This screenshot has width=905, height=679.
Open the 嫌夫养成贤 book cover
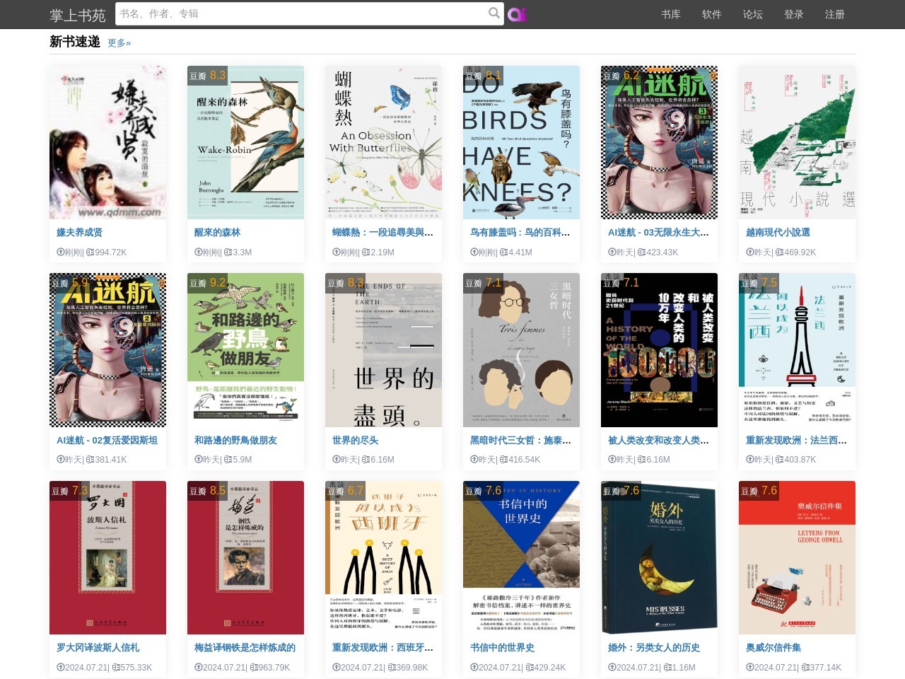click(107, 142)
